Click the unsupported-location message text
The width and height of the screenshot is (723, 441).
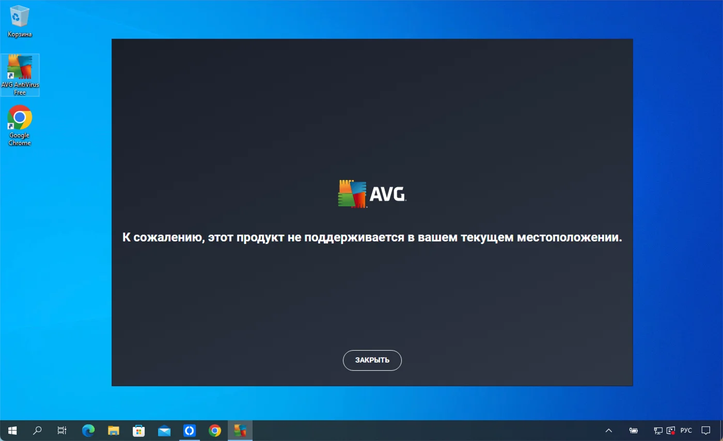(372, 238)
